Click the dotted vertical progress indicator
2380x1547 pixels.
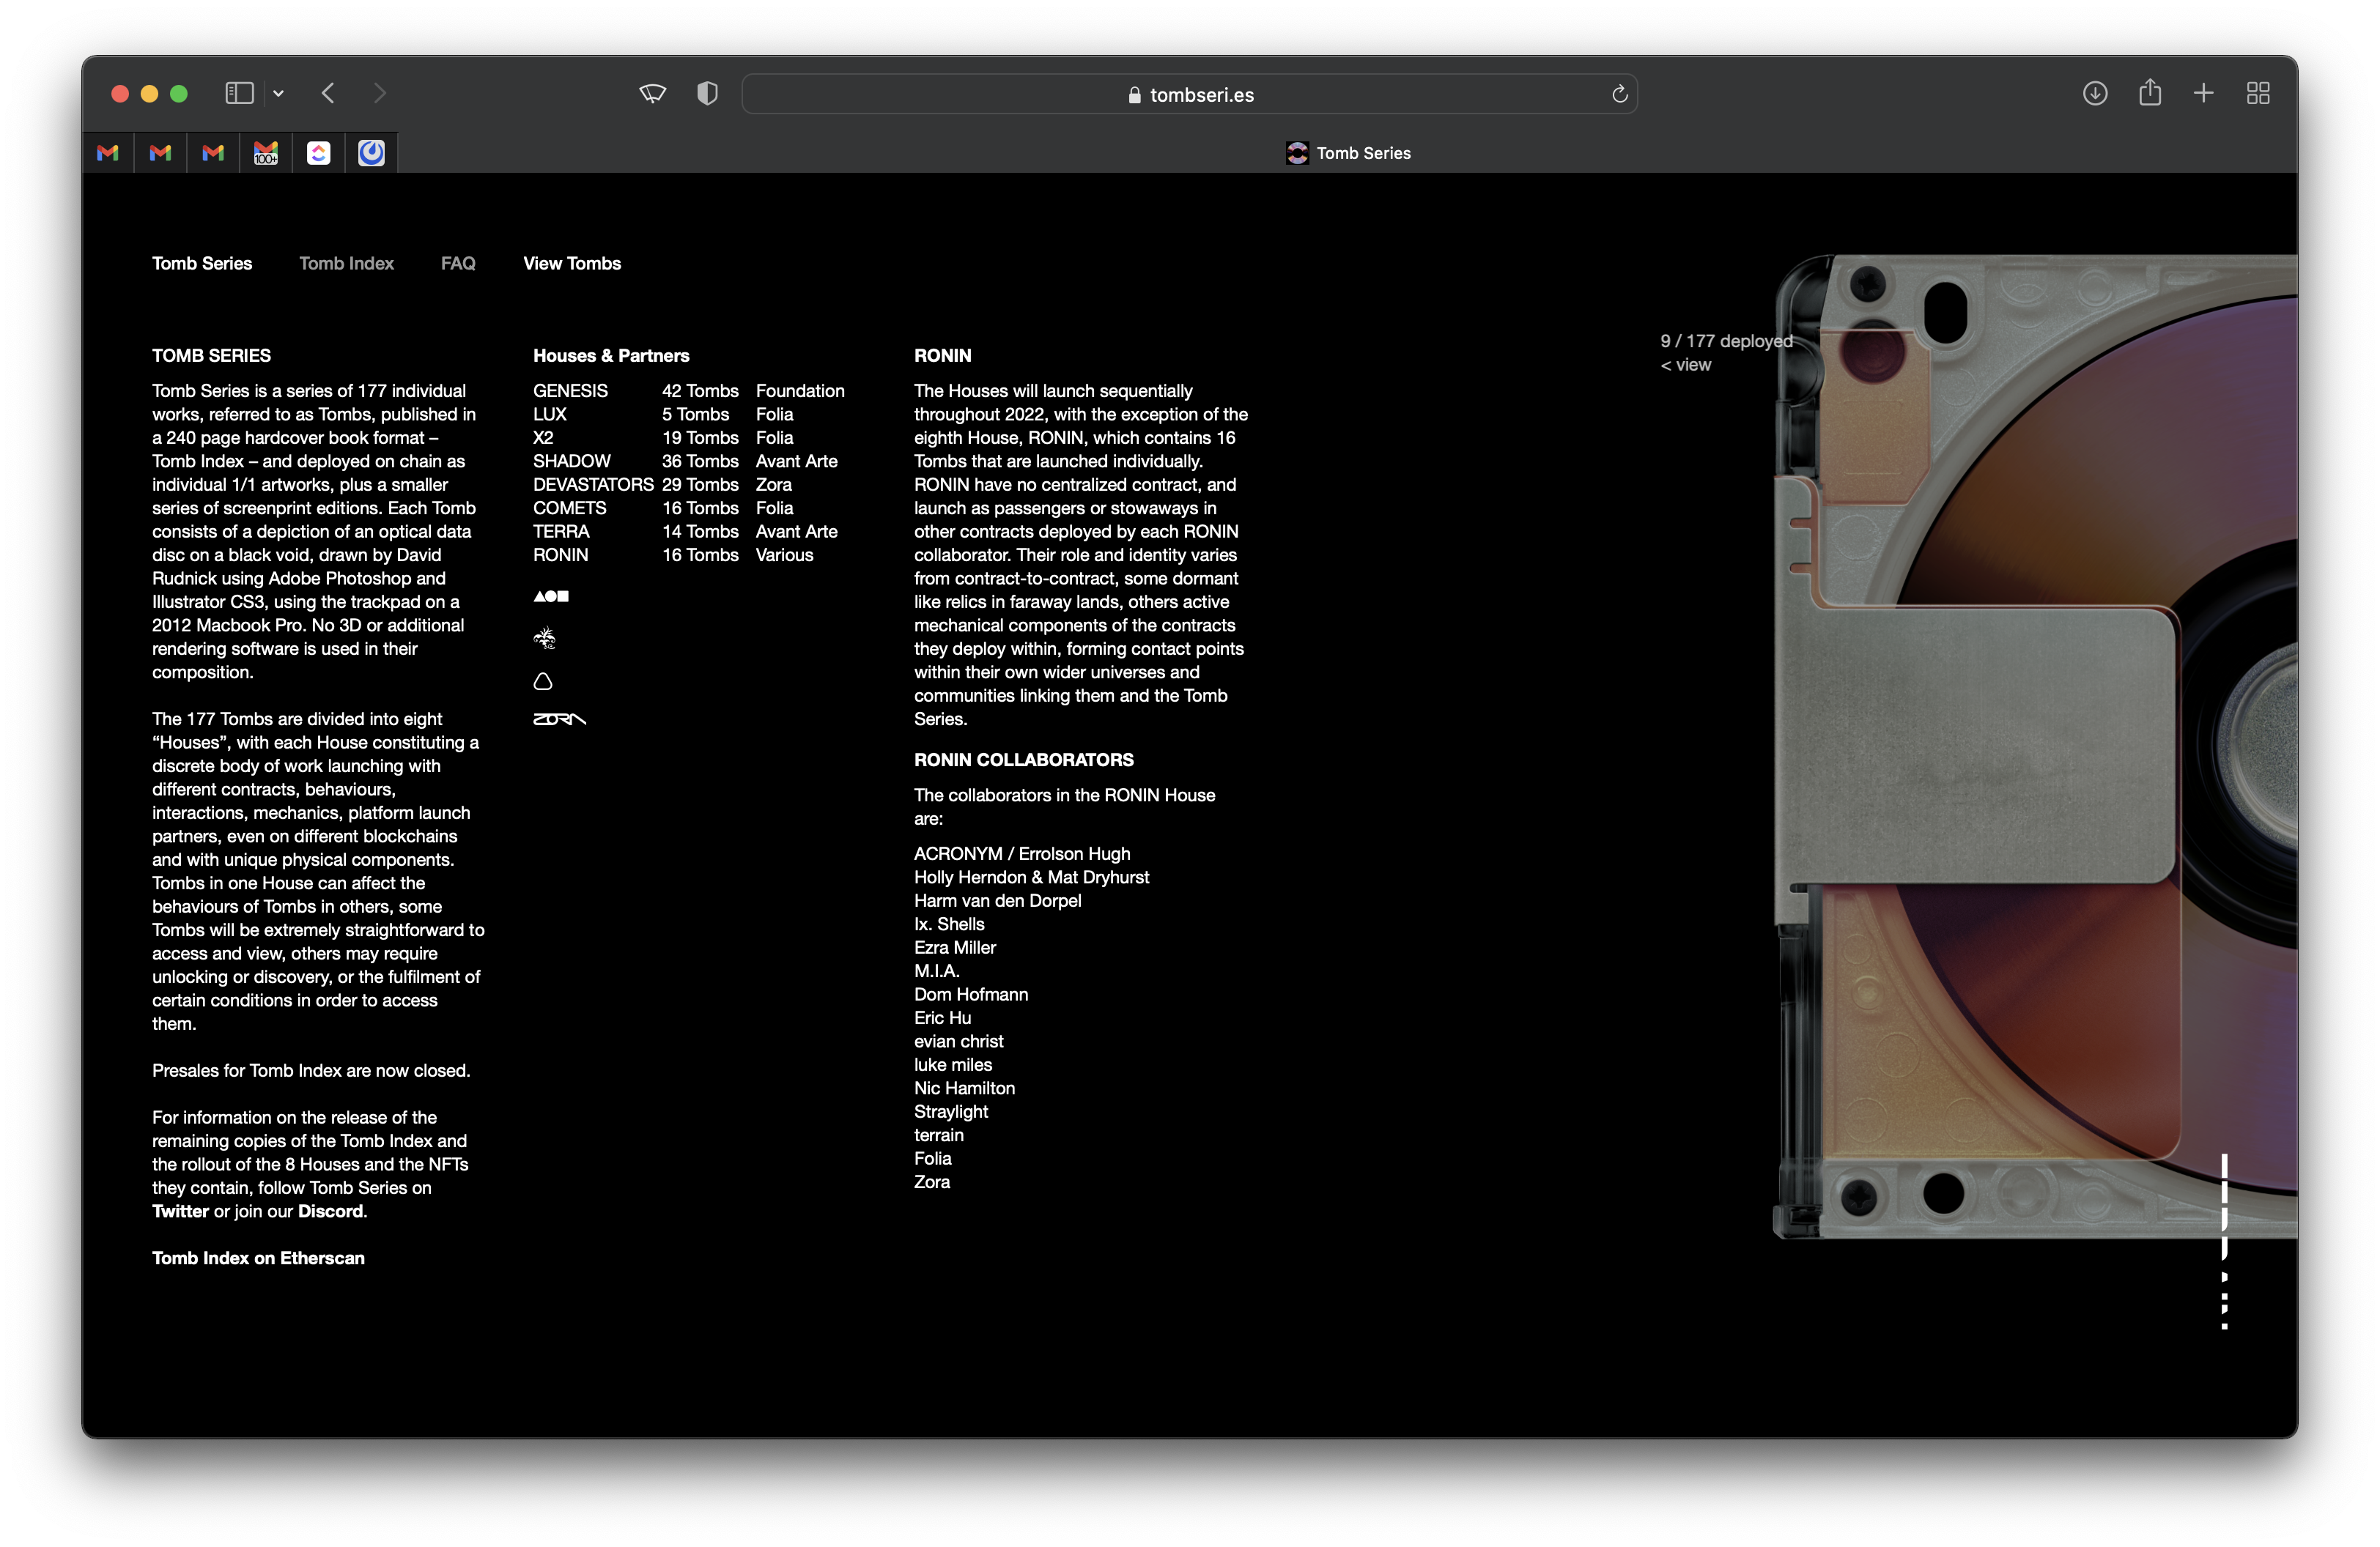pos(2224,1242)
